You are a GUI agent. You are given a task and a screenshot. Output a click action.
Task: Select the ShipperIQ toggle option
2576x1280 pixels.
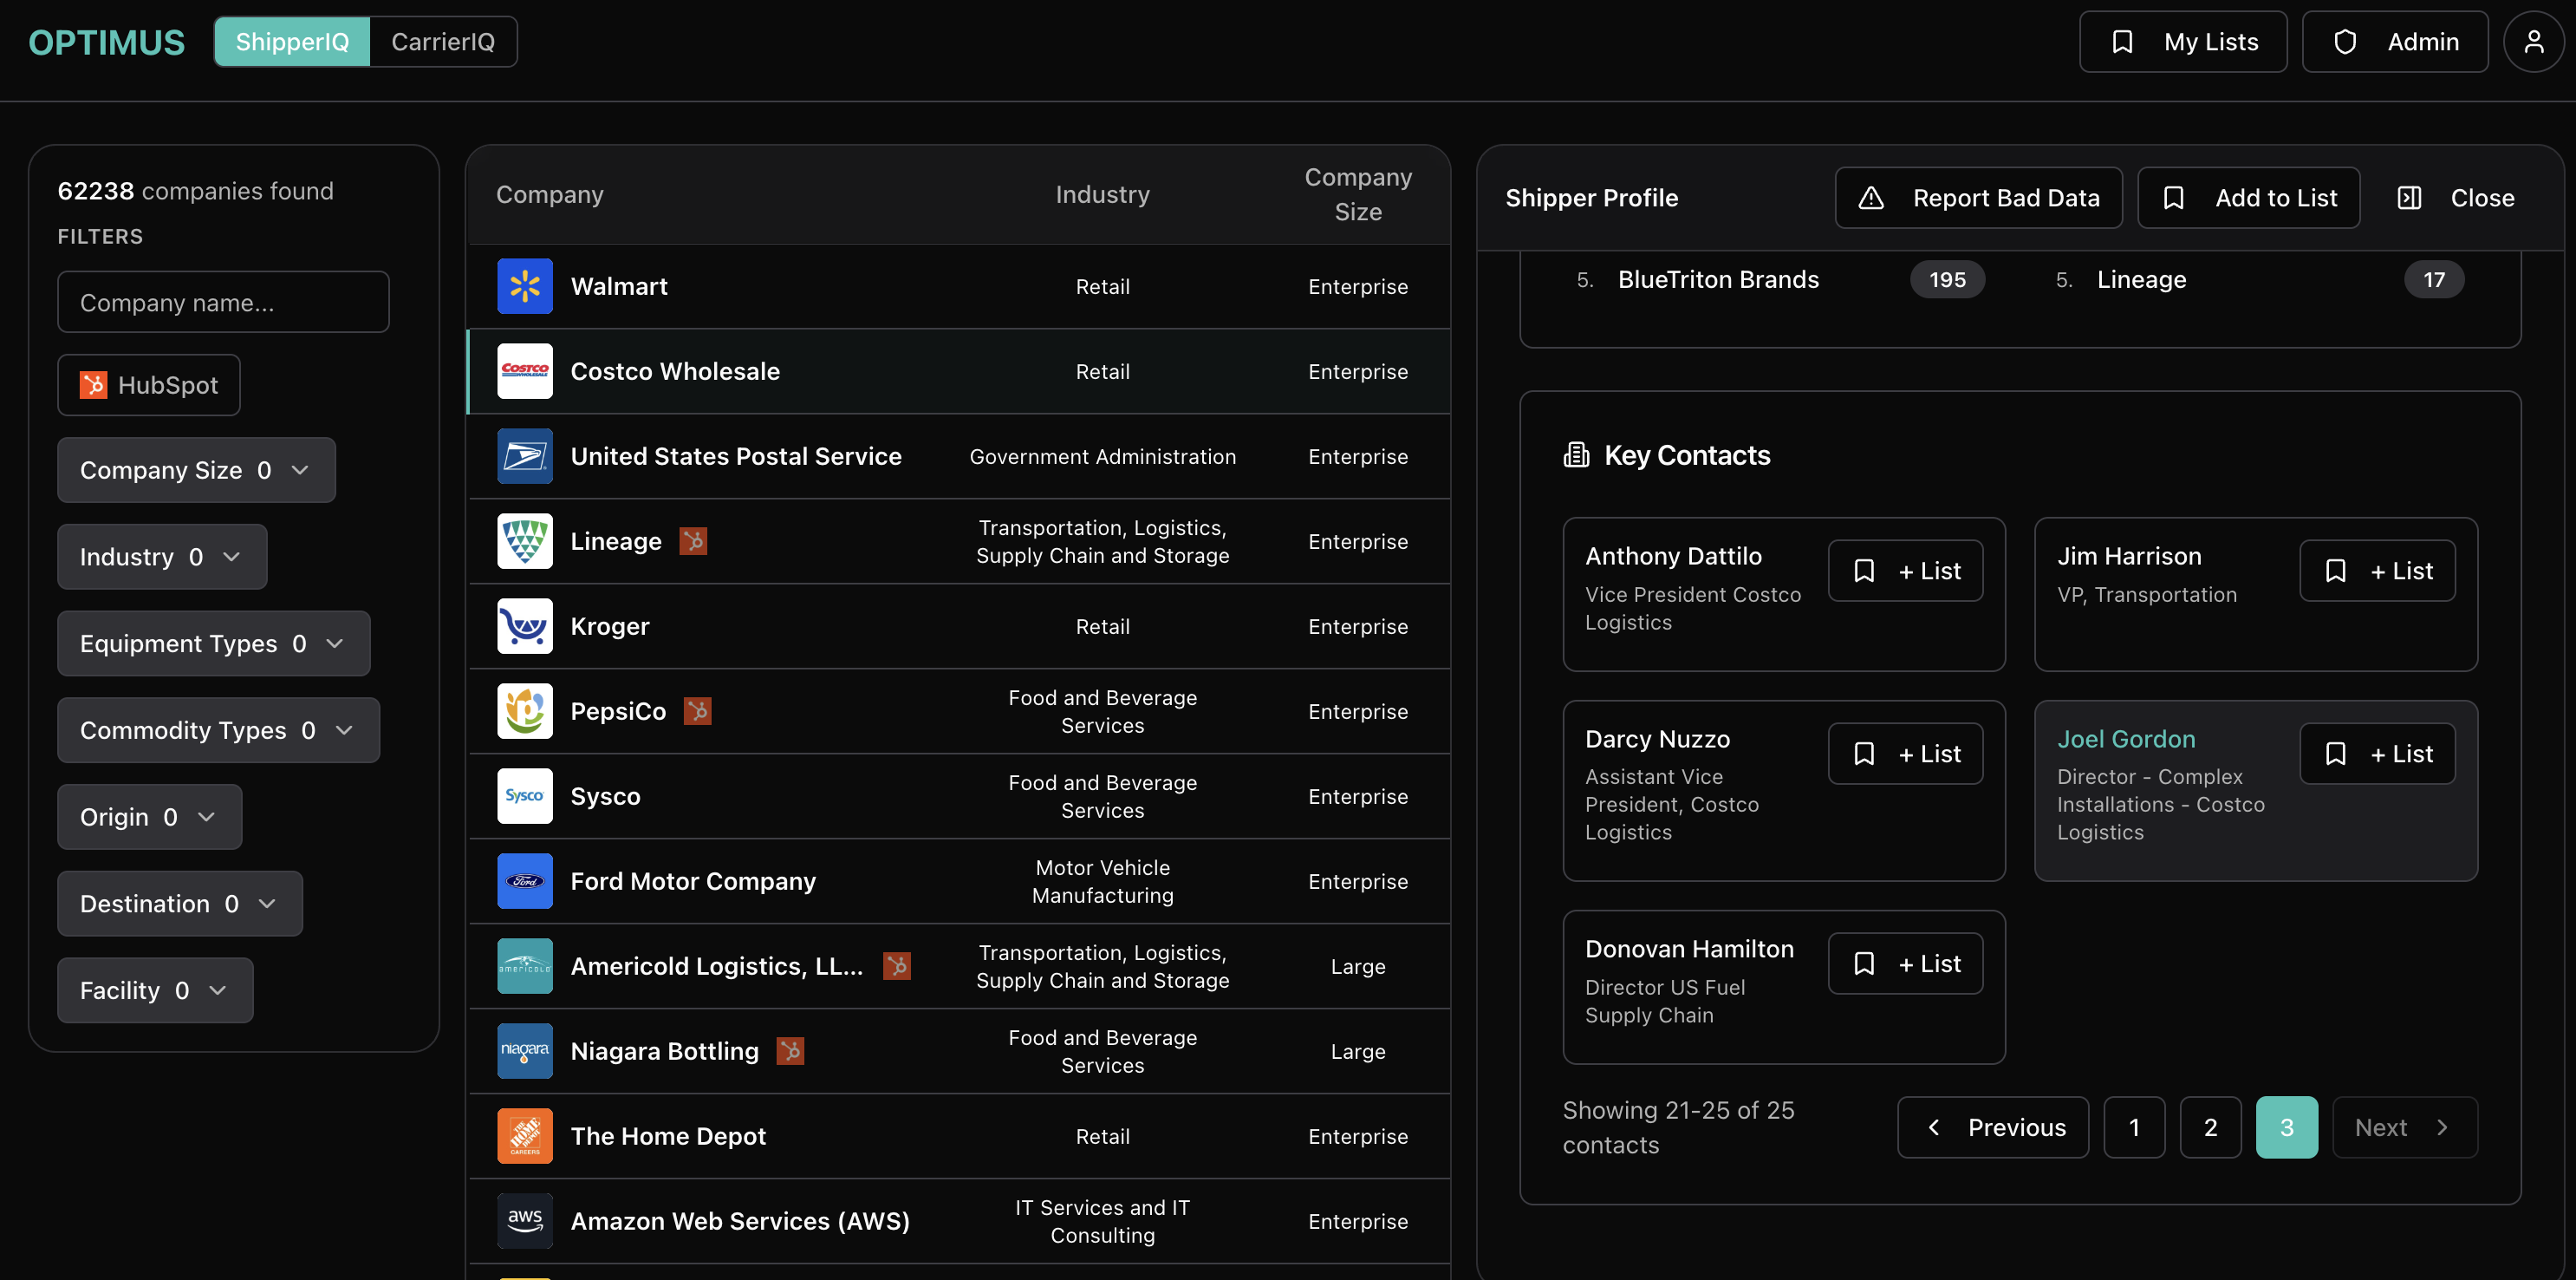(292, 42)
